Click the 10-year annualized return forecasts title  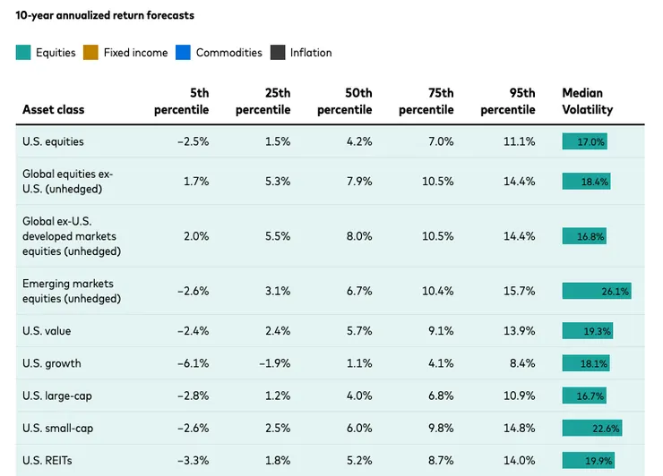point(105,15)
